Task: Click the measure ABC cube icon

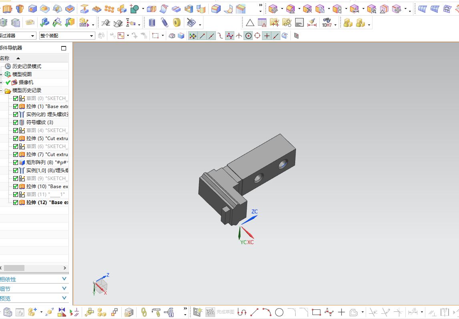Action: pos(84,22)
